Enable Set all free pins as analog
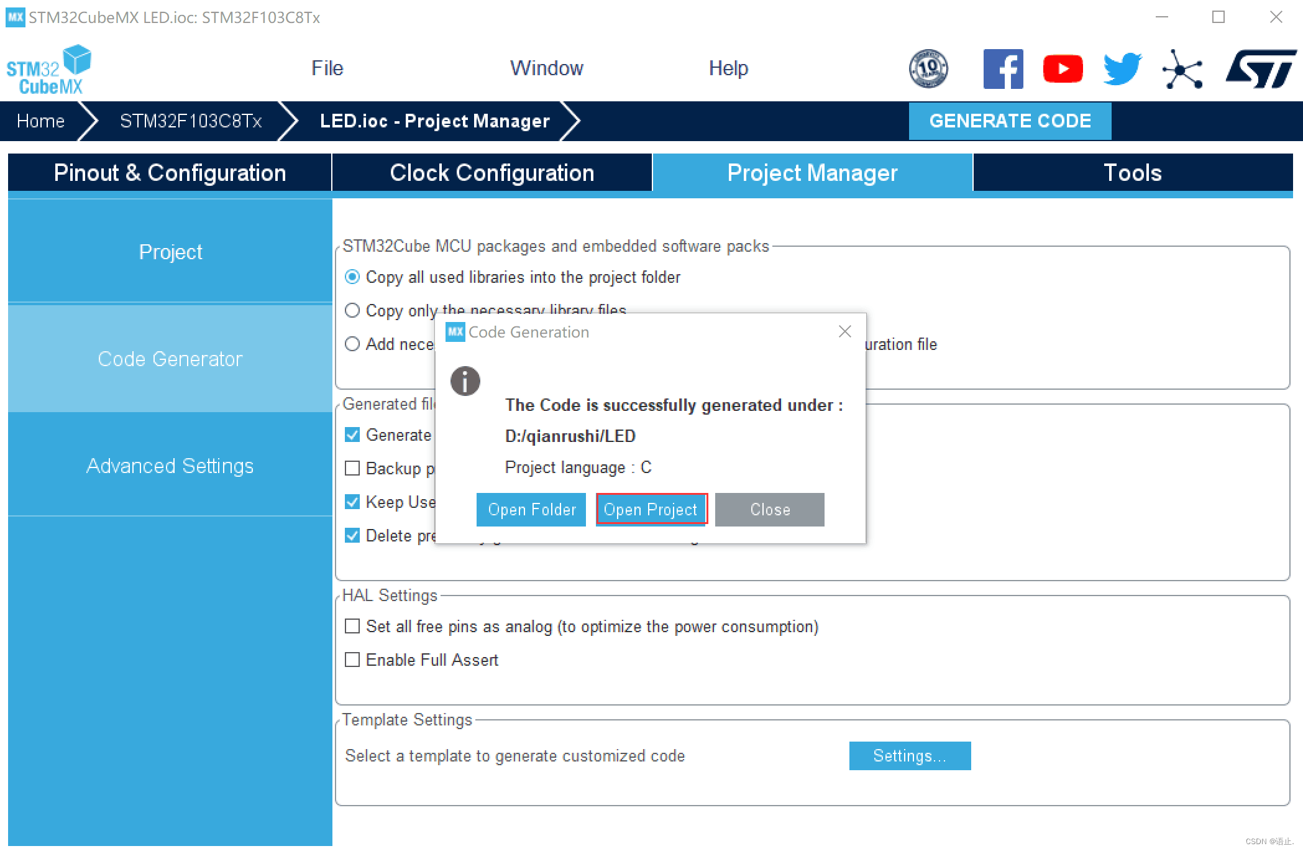1303x851 pixels. (x=352, y=626)
